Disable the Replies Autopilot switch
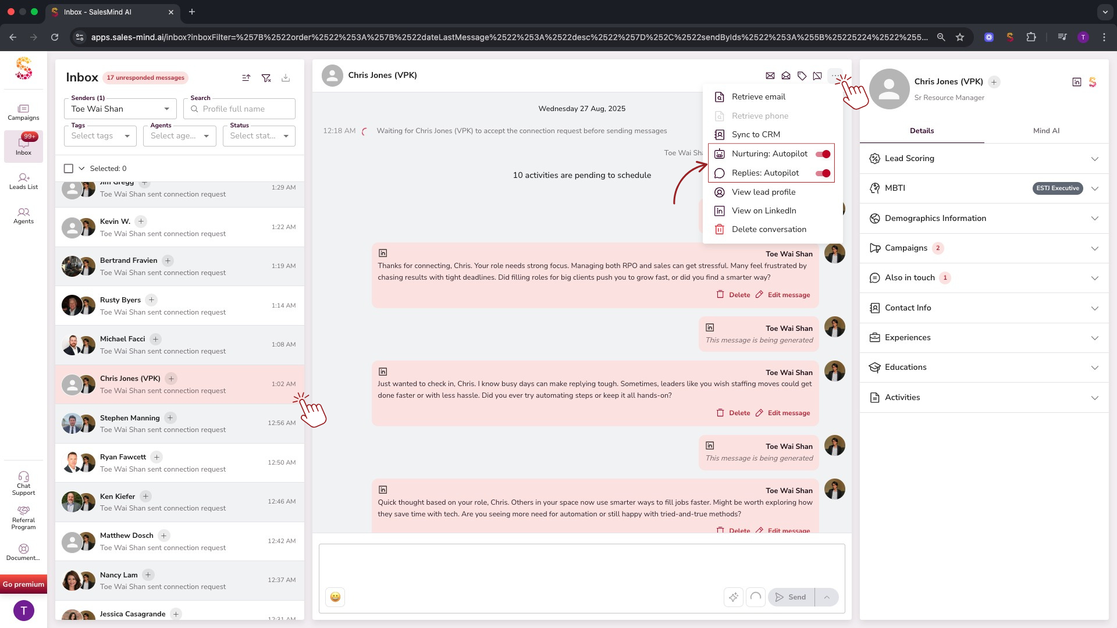Screen dimensions: 1117x628 click(x=823, y=173)
